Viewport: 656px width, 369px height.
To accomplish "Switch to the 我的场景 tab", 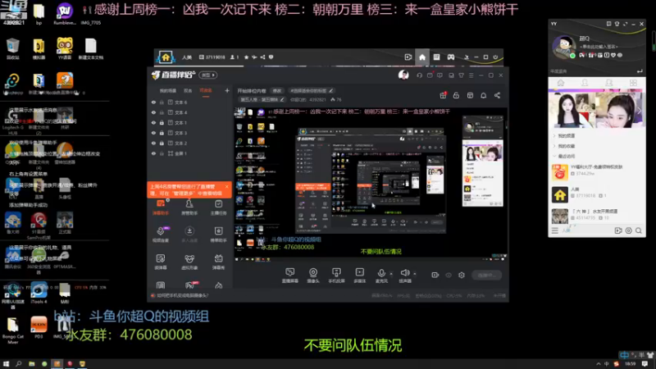I will tap(168, 90).
